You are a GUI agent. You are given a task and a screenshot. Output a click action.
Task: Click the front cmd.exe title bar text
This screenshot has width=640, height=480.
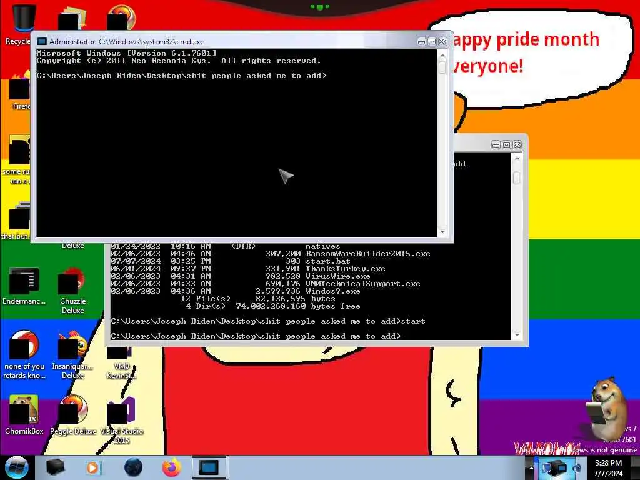[126, 42]
